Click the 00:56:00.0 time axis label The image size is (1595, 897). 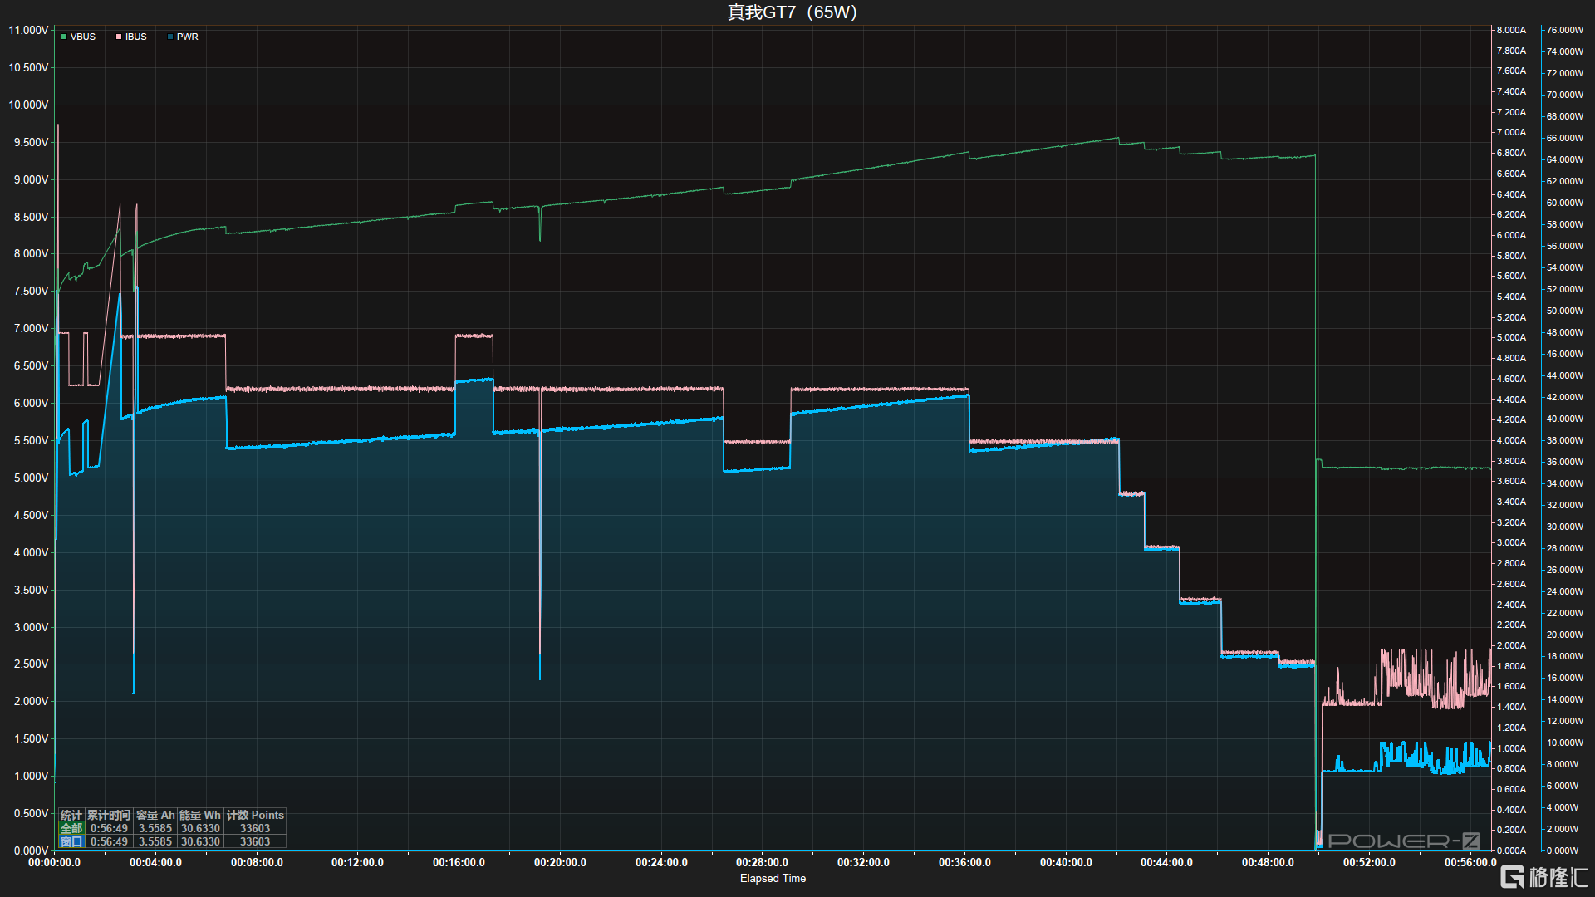(x=1470, y=863)
